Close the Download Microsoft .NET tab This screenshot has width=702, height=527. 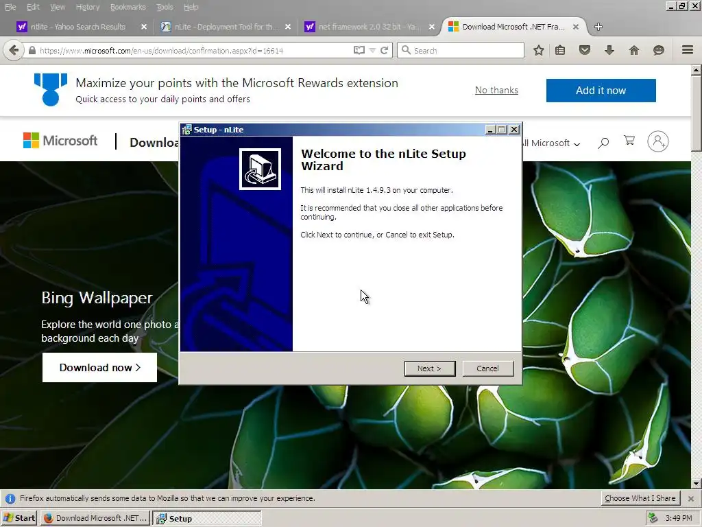coord(576,27)
